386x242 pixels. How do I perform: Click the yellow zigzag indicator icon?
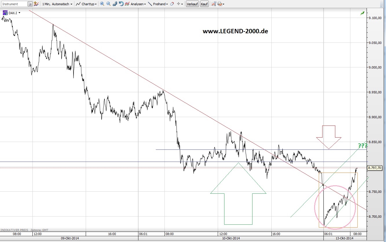pyautogui.click(x=36, y=4)
